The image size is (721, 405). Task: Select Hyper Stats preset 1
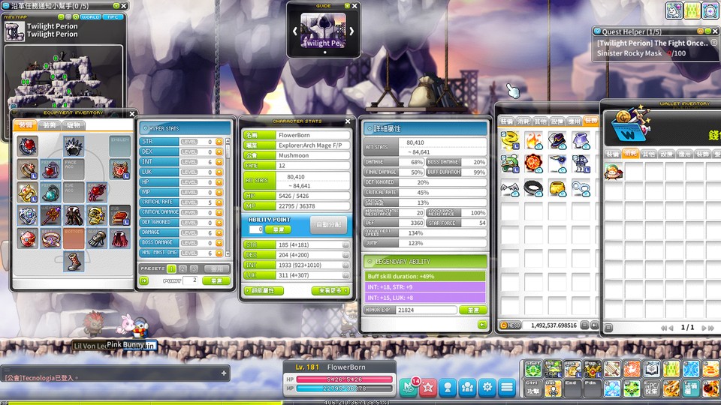[x=171, y=268]
